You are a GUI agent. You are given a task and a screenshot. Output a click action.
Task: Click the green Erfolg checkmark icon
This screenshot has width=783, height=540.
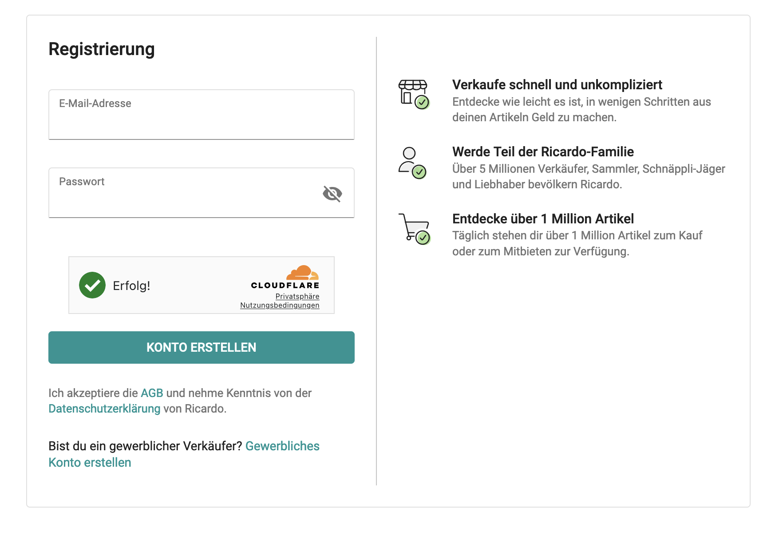pos(92,285)
